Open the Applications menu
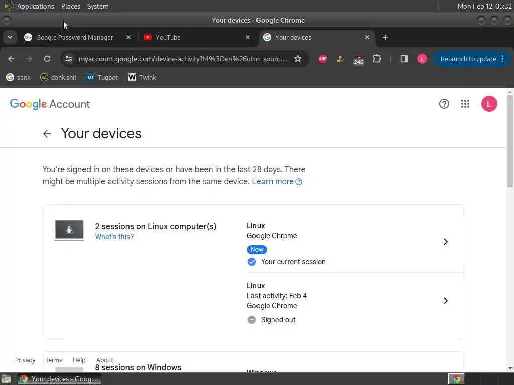The image size is (514, 385). point(36,6)
